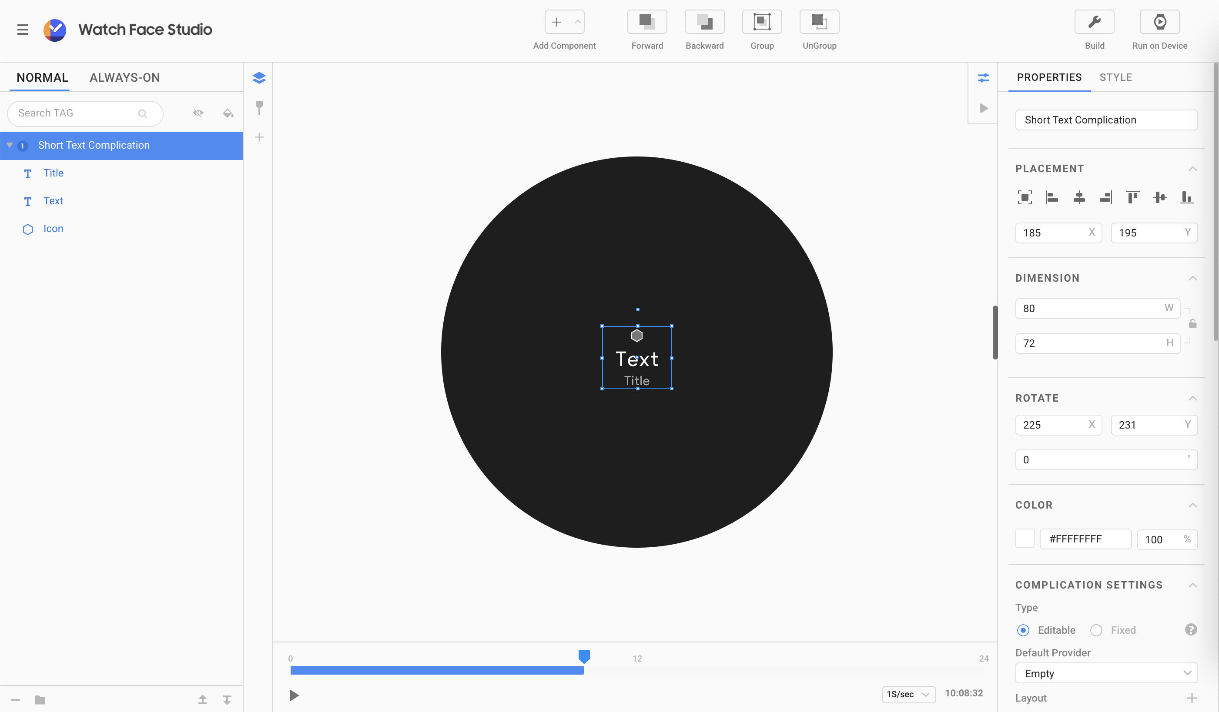Open the Default Provider dropdown
The image size is (1219, 712).
point(1106,673)
